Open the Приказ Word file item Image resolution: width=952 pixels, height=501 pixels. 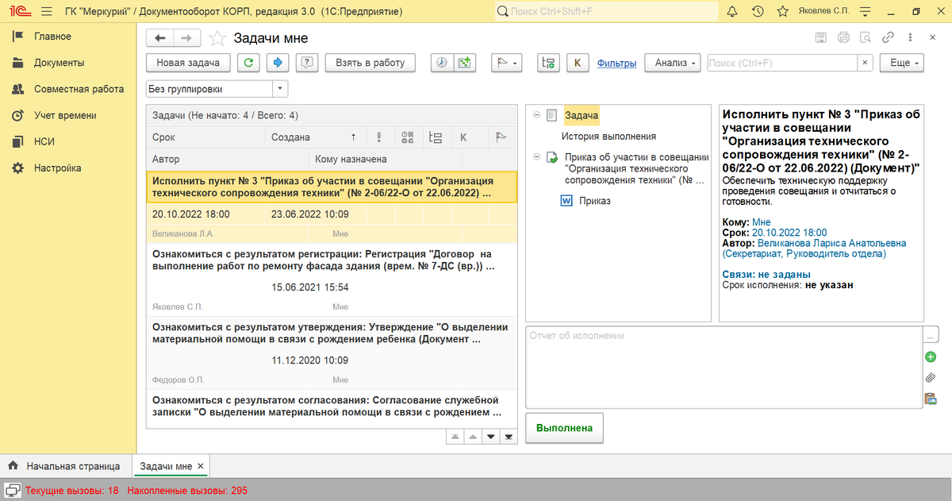pyautogui.click(x=594, y=201)
